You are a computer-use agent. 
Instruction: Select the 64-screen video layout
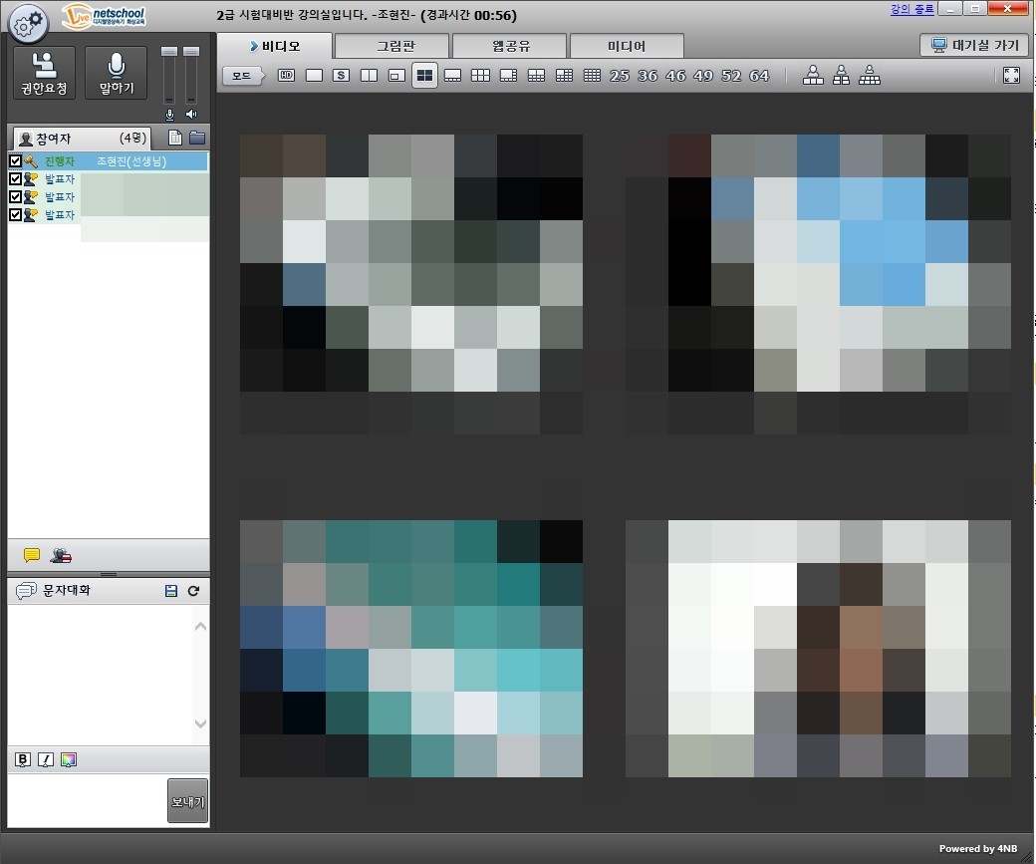[x=759, y=76]
